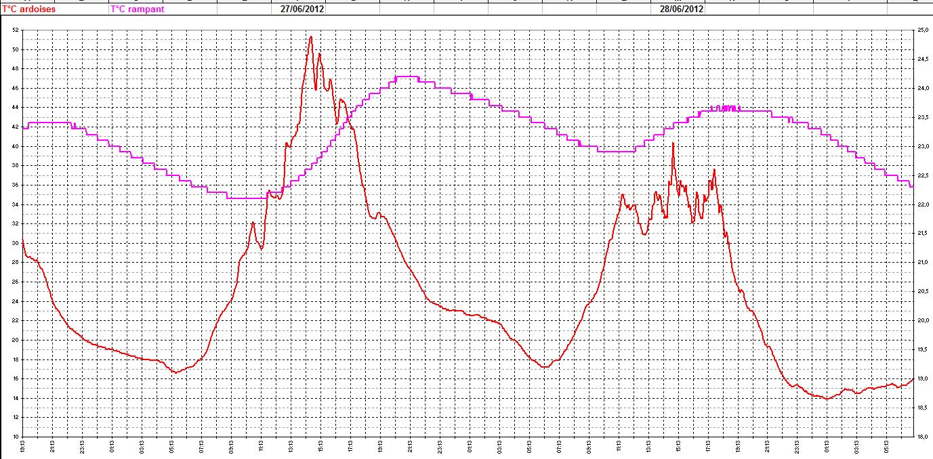Click the 30 label on left axis
This screenshot has height=459, width=933.
pyautogui.click(x=15, y=243)
